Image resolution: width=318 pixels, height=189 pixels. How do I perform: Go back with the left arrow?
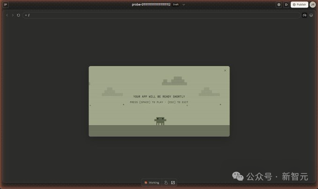click(7, 15)
